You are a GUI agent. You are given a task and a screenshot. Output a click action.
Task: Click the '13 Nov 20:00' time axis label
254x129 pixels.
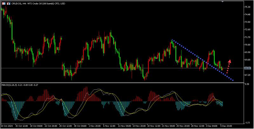click(139, 126)
